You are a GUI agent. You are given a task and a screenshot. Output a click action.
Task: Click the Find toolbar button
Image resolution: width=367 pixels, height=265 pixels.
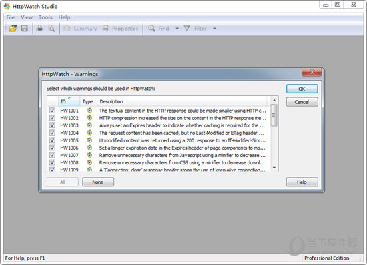(159, 29)
